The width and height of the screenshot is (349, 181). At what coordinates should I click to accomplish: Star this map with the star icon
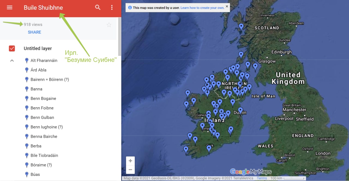(x=109, y=25)
